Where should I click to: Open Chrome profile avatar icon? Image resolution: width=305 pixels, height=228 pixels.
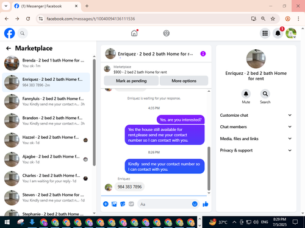[287, 19]
